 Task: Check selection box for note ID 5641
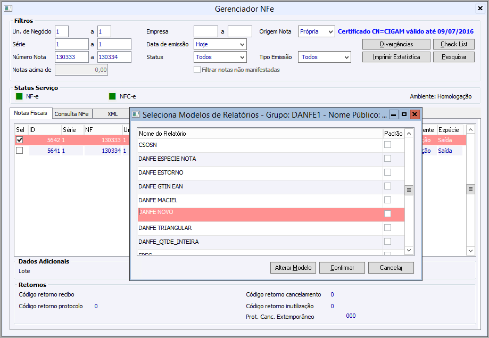(x=19, y=151)
